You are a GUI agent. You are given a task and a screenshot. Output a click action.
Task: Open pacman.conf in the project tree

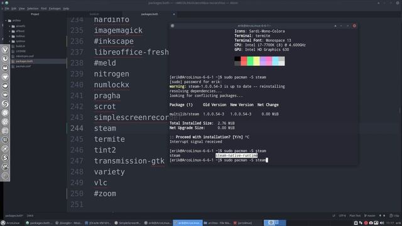(x=23, y=66)
